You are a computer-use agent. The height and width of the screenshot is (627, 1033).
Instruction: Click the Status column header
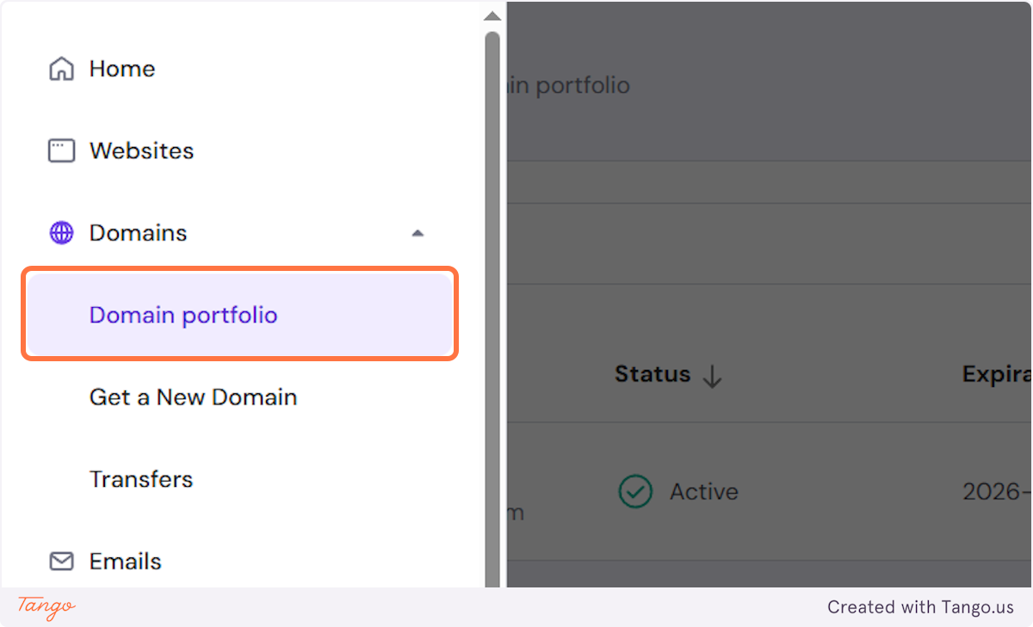tap(653, 374)
